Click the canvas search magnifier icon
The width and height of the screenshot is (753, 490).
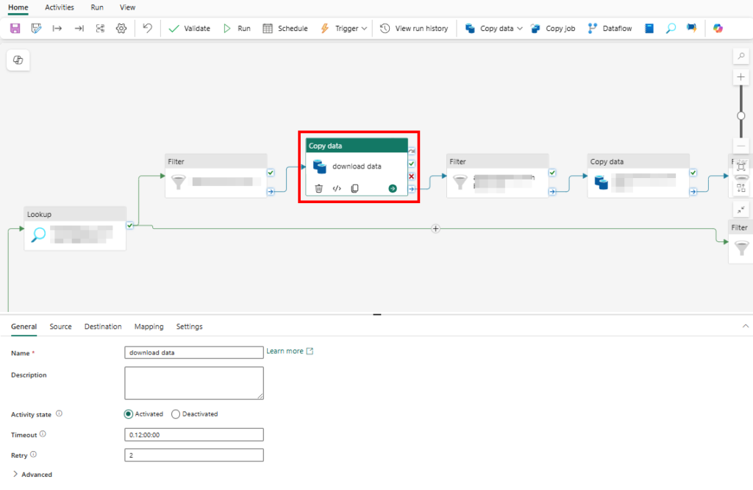coord(740,57)
